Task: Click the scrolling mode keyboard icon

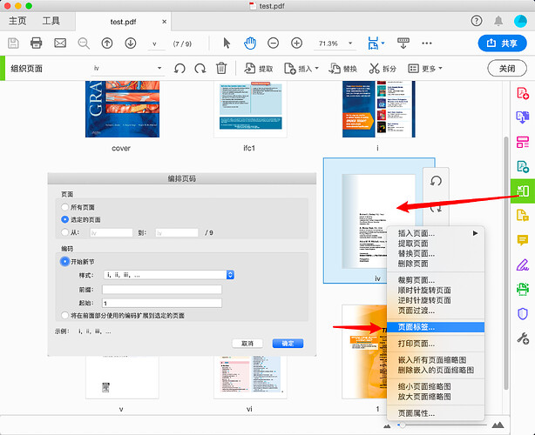Action: point(403,43)
